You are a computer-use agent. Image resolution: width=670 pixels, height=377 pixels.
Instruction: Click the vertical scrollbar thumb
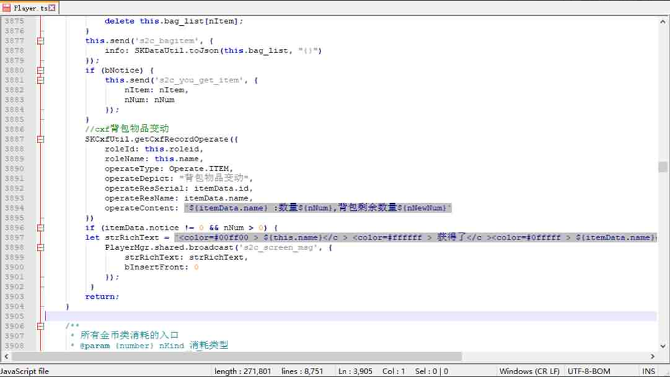pos(662,167)
